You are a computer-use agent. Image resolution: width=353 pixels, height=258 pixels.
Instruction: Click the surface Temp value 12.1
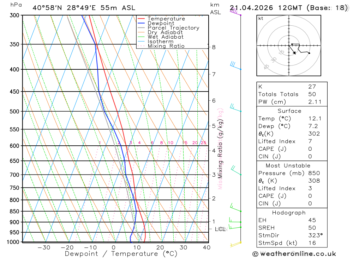click(x=315, y=119)
